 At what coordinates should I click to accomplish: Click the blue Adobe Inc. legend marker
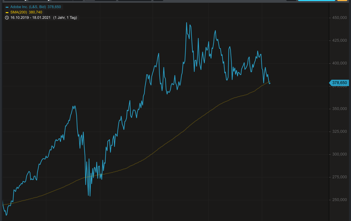(7, 7)
